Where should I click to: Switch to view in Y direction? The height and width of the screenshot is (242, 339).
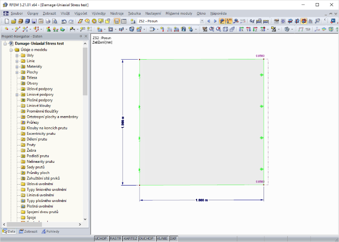248,29
